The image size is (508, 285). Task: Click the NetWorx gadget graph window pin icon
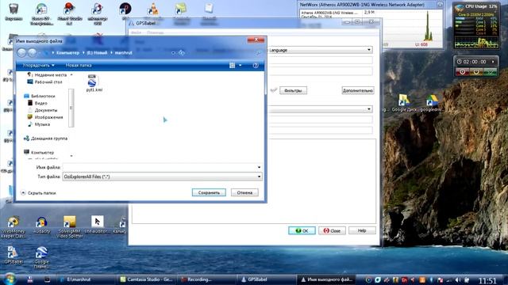point(440,5)
